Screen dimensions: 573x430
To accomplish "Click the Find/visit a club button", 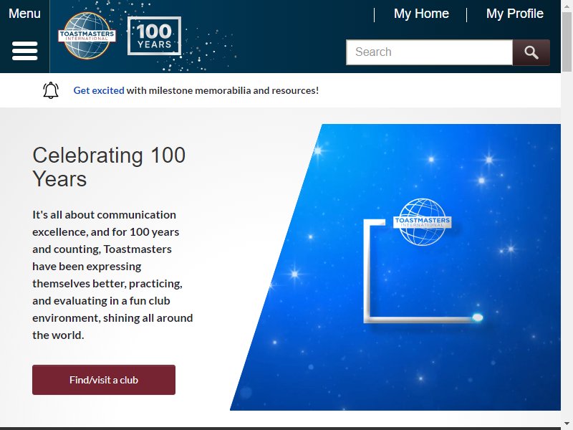I will coord(104,380).
